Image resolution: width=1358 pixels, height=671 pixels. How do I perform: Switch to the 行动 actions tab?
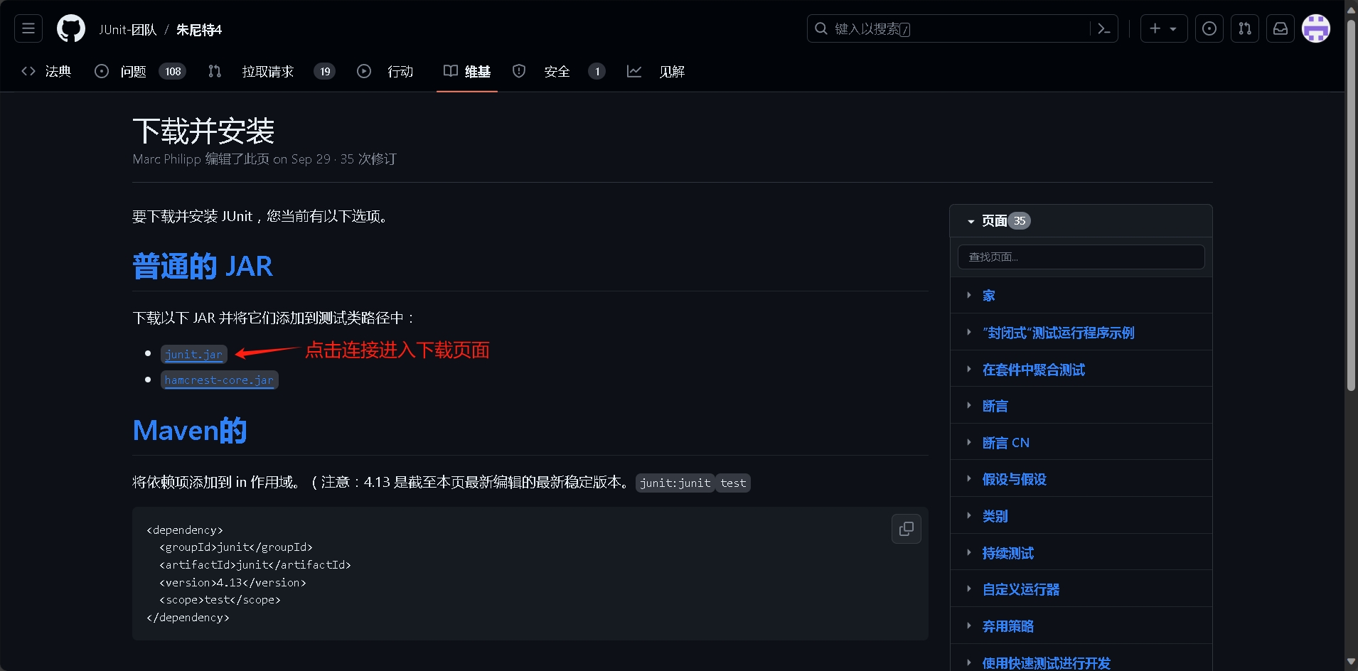tap(385, 71)
